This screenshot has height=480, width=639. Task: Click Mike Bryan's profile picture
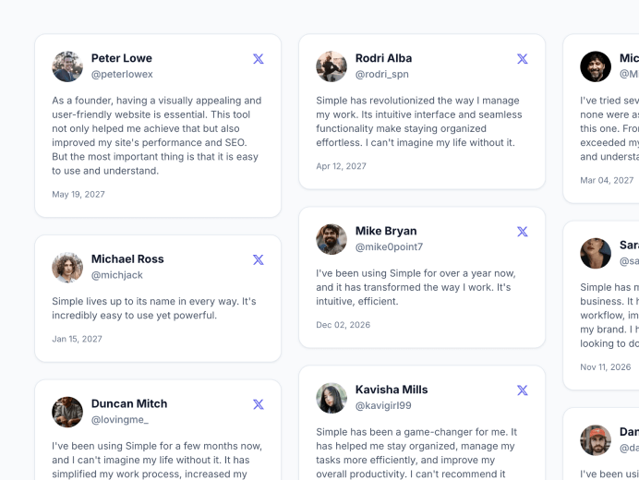click(332, 239)
